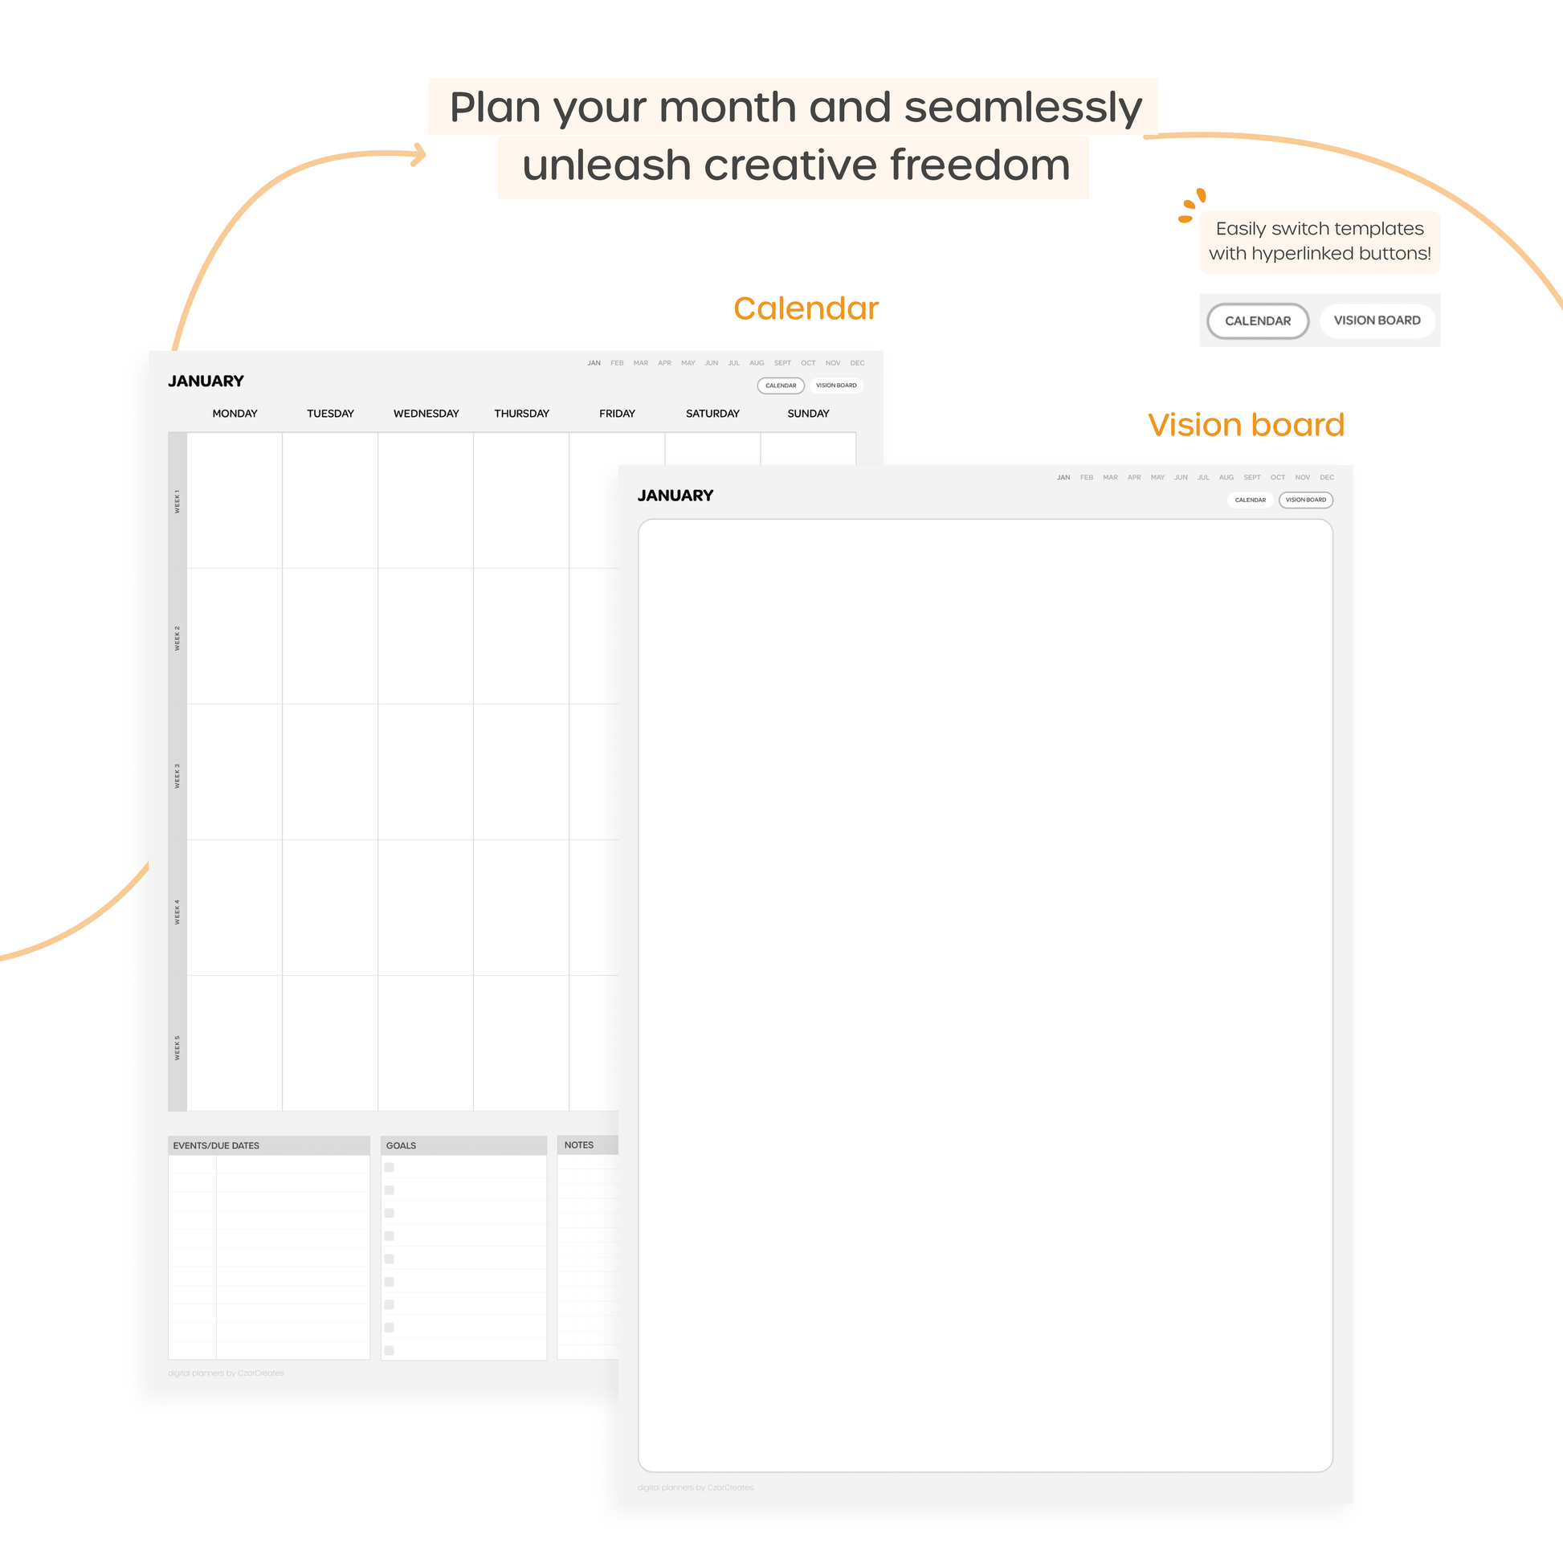The image size is (1563, 1563).
Task: Select small VISION BOARD button on the calendar page
Action: coord(835,386)
